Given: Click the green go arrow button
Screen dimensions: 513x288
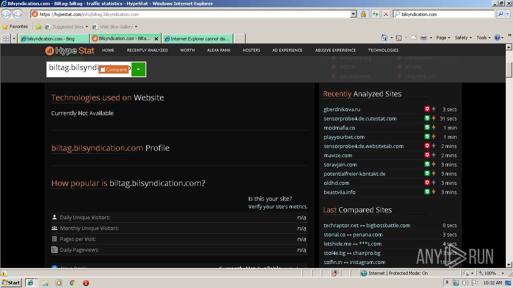Looking at the screenshot, I should [138, 69].
